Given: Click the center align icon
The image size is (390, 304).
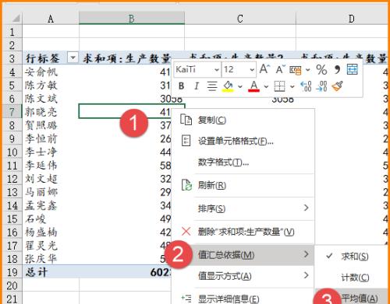Looking at the screenshot, I should click(212, 86).
